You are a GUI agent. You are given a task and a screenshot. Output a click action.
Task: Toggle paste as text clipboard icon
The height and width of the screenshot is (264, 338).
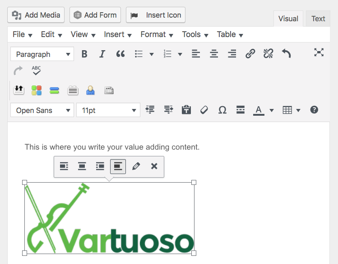[x=186, y=110]
